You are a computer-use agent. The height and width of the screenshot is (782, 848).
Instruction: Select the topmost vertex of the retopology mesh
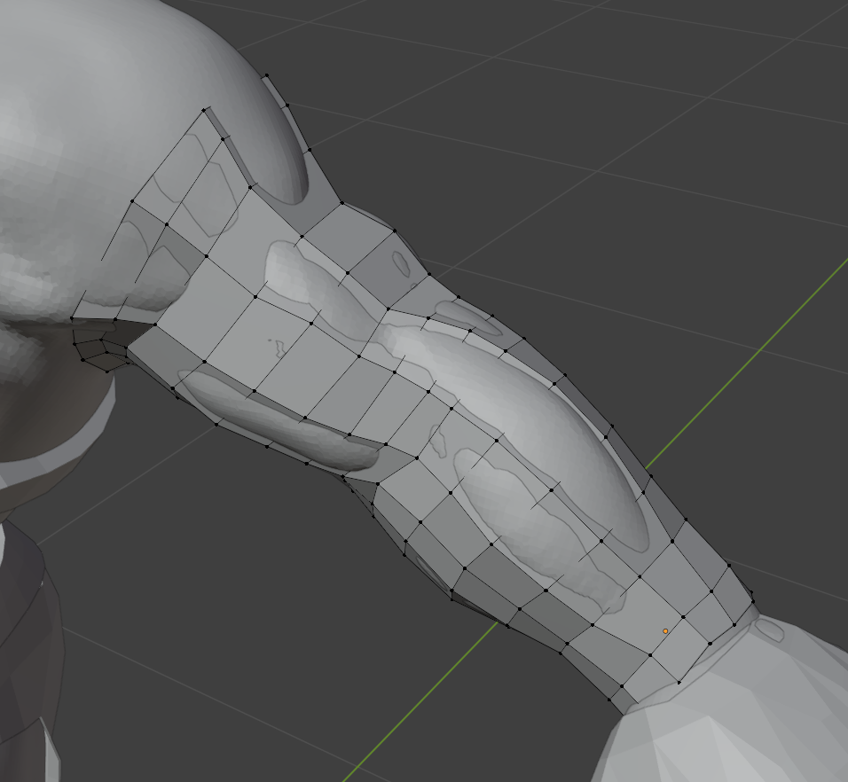[x=267, y=75]
